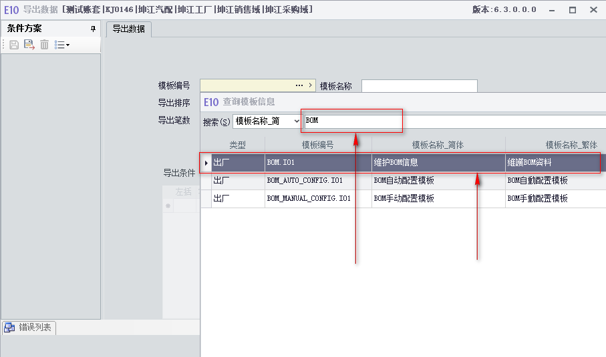Click the 错误列表 icon at bottom
Viewport: 606px width, 357px height.
[9, 328]
